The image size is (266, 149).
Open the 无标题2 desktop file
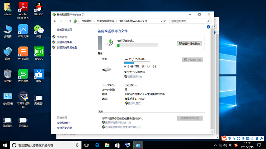tap(8, 122)
